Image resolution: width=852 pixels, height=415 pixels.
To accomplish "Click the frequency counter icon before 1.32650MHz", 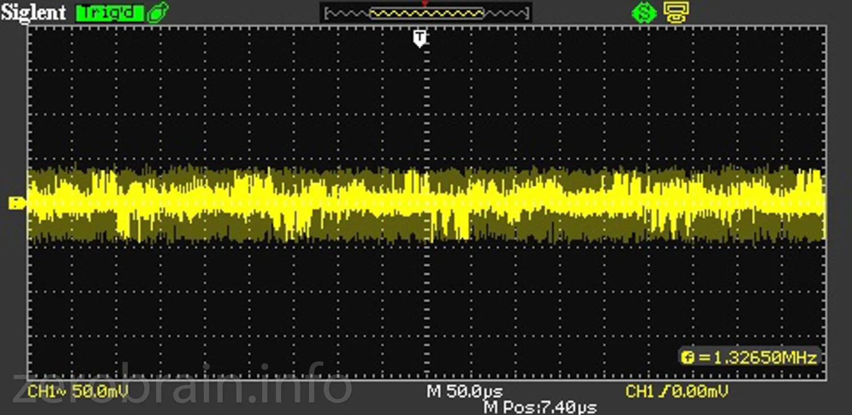I will [x=688, y=358].
